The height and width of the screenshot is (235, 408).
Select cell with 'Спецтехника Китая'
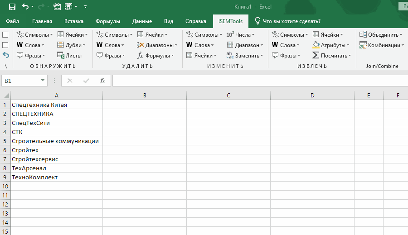tap(57, 105)
